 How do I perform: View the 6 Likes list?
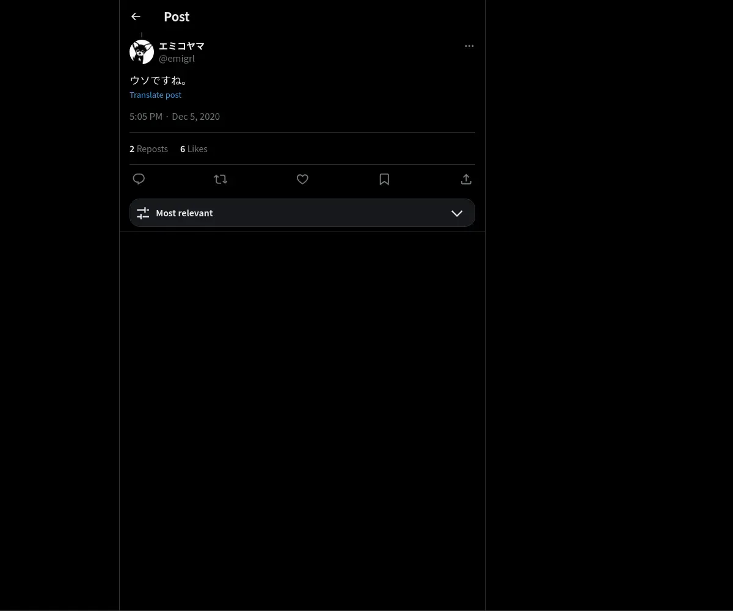(x=194, y=148)
